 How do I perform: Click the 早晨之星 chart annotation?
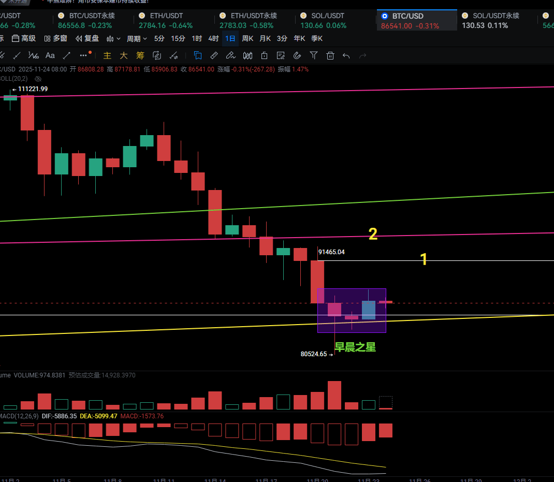(x=355, y=347)
